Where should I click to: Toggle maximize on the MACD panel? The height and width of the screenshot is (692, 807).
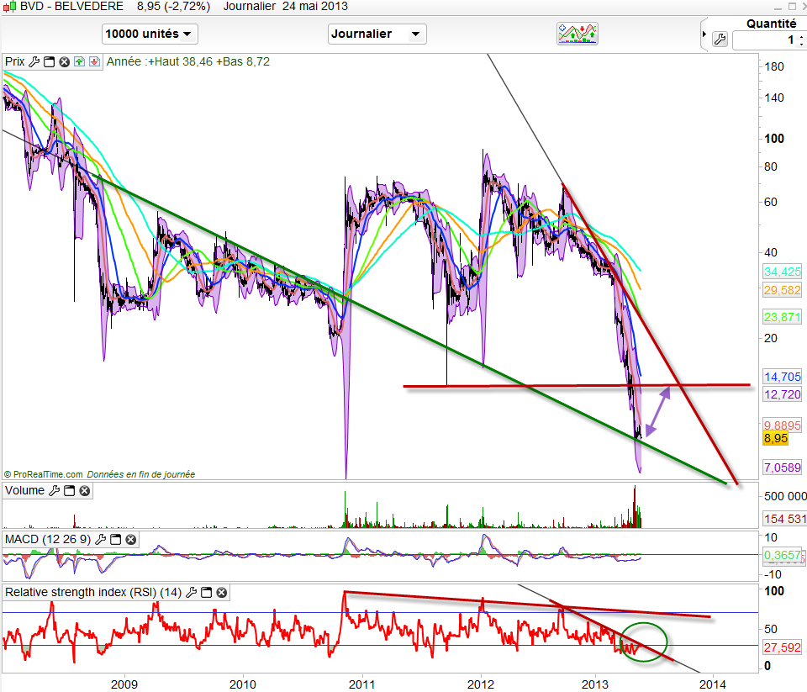coord(115,538)
